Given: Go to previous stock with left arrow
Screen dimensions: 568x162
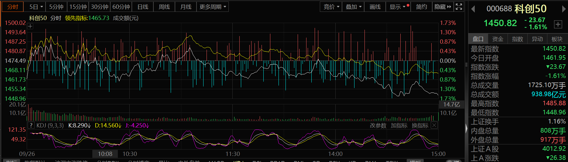Looking at the screenshot, I should tap(473, 9).
